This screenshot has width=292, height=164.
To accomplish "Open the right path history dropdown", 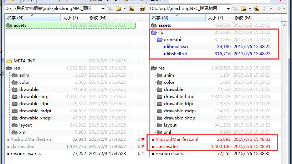I will coord(228,9).
